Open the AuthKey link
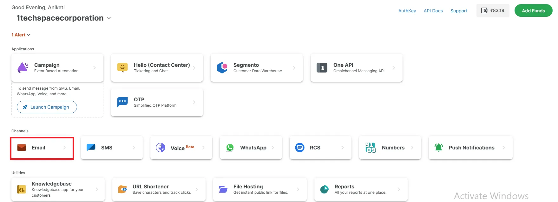Viewport: 558px width, 202px height. click(407, 11)
